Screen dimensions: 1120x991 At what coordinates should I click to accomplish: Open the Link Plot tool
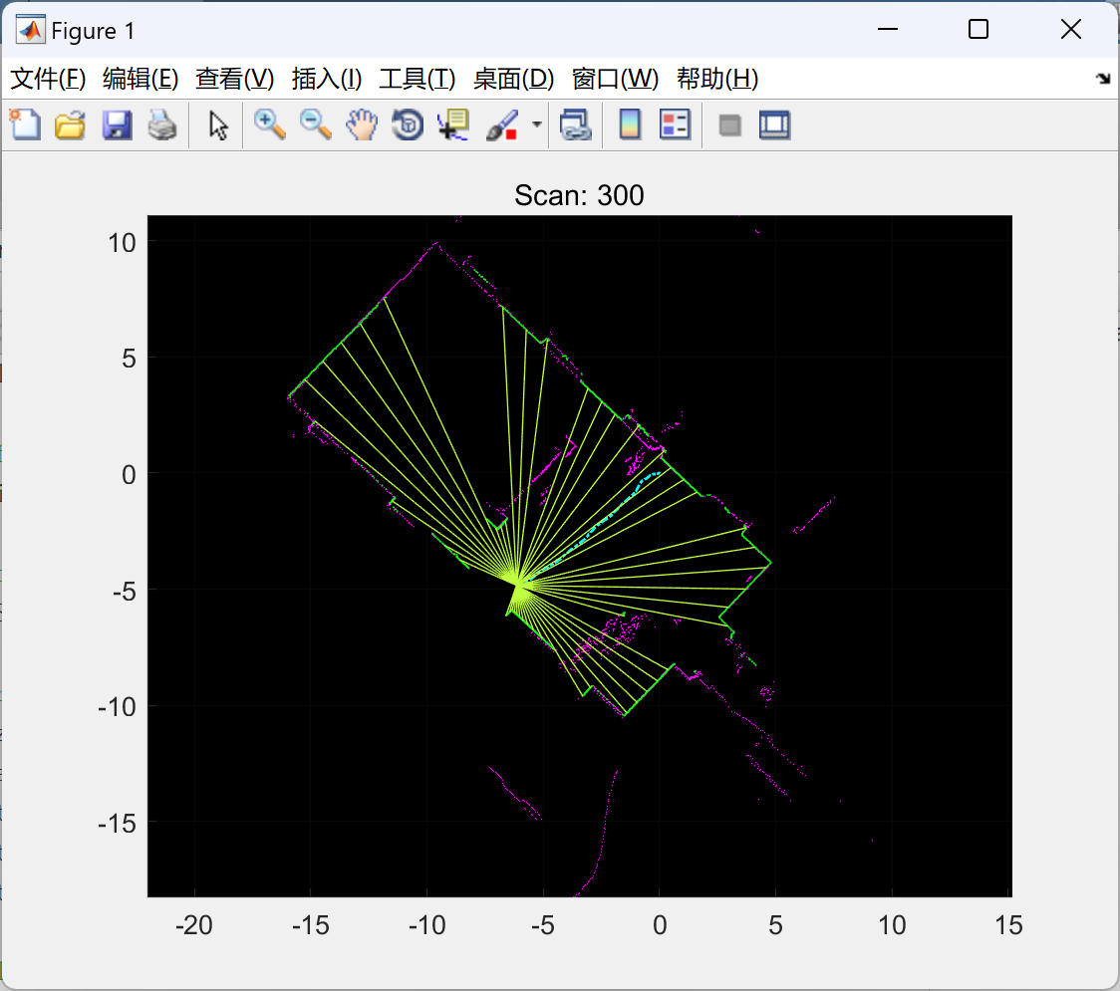pos(576,124)
